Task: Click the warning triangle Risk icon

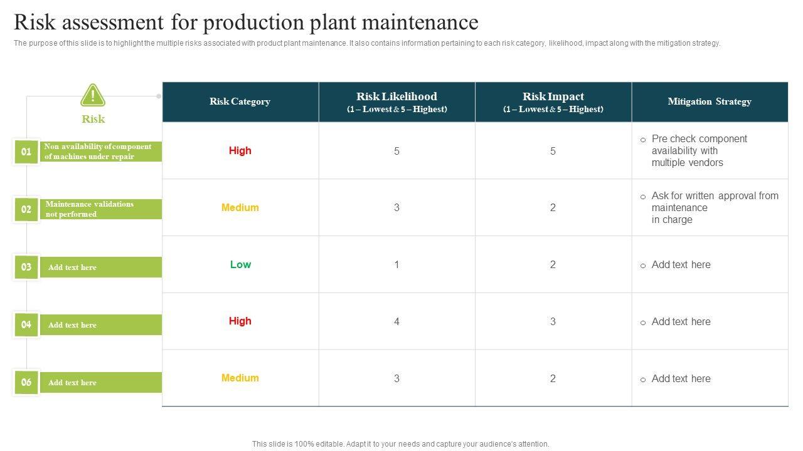Action: tap(93, 95)
